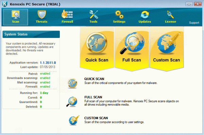Click the QUICK SCAN heading text
204x135 pixels.
coord(94,79)
